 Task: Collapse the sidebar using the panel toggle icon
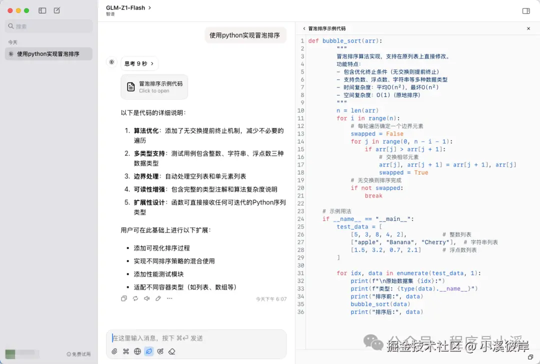point(42,10)
